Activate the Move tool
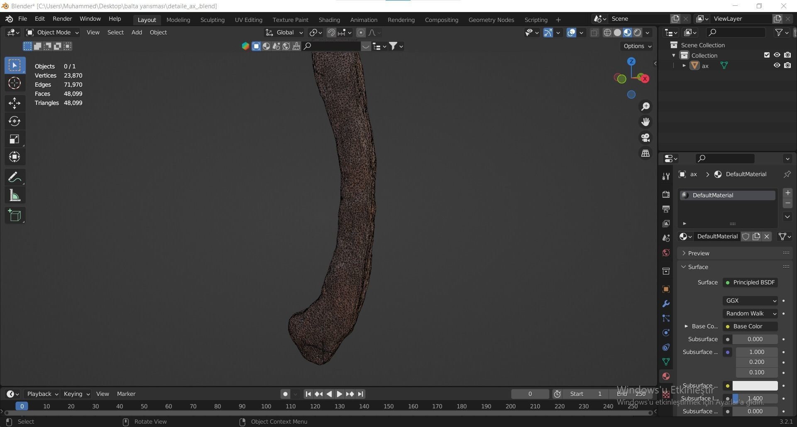The width and height of the screenshot is (797, 427). point(15,103)
